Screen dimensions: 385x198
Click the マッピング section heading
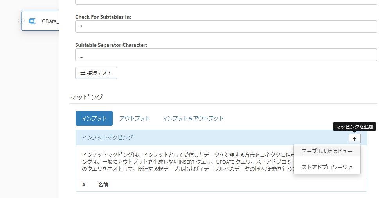click(x=86, y=97)
